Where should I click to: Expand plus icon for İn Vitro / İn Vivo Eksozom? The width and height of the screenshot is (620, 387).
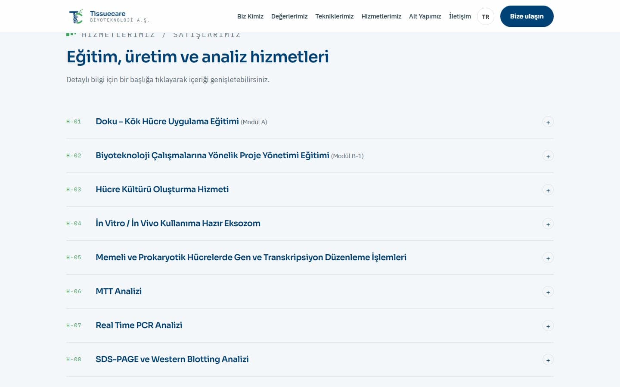[548, 224]
